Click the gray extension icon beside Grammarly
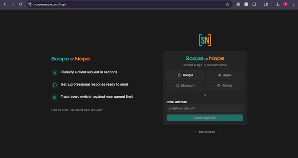 pos(246,4)
